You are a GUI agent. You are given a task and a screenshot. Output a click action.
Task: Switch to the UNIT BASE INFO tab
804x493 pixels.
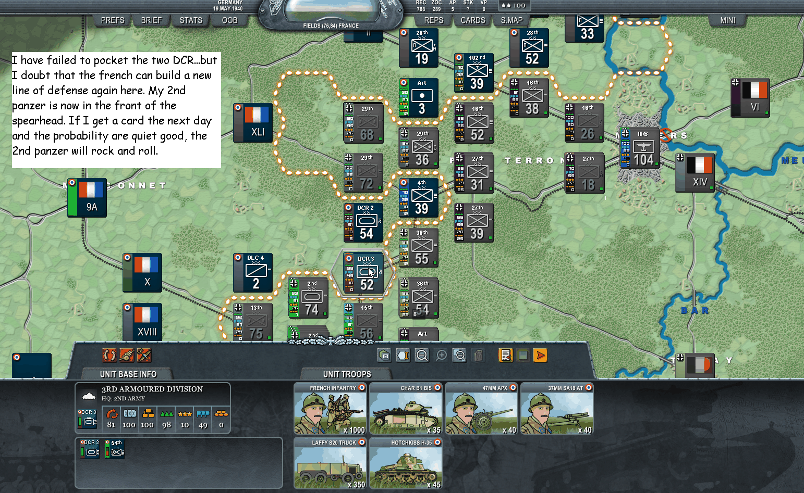tap(128, 374)
